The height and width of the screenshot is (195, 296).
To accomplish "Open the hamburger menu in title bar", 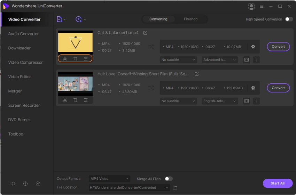I will coord(262,6).
